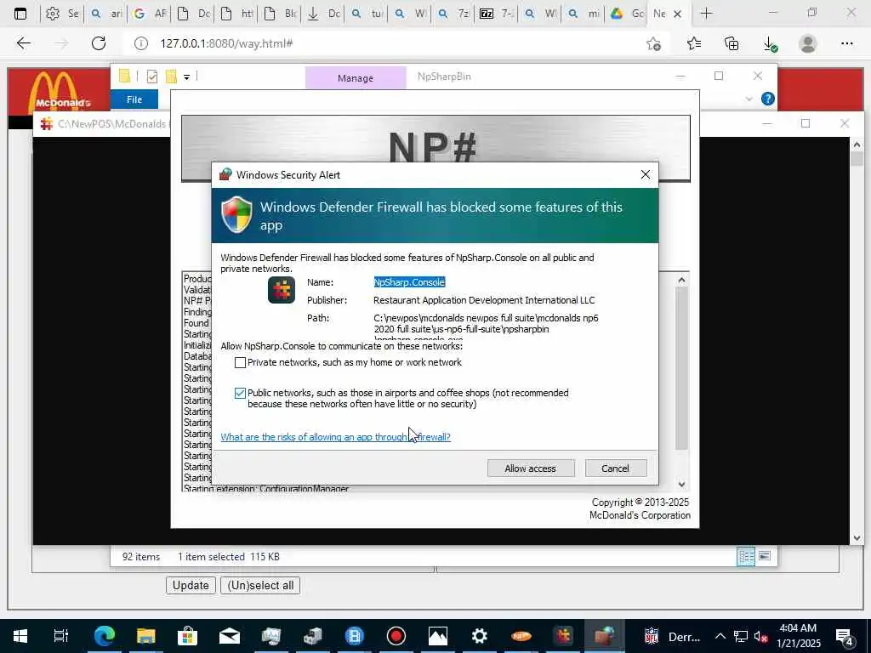
Task: Click the network tray icon
Action: click(741, 636)
